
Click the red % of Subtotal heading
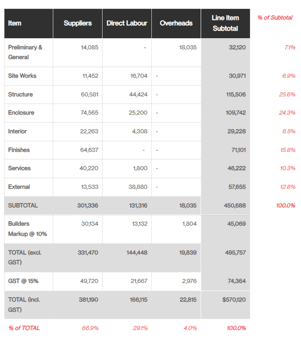pyautogui.click(x=275, y=18)
